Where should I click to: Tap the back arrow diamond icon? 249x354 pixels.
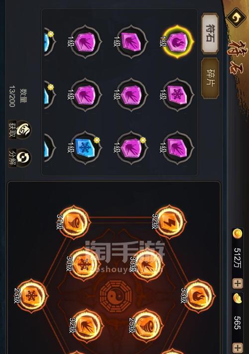pos(236,17)
